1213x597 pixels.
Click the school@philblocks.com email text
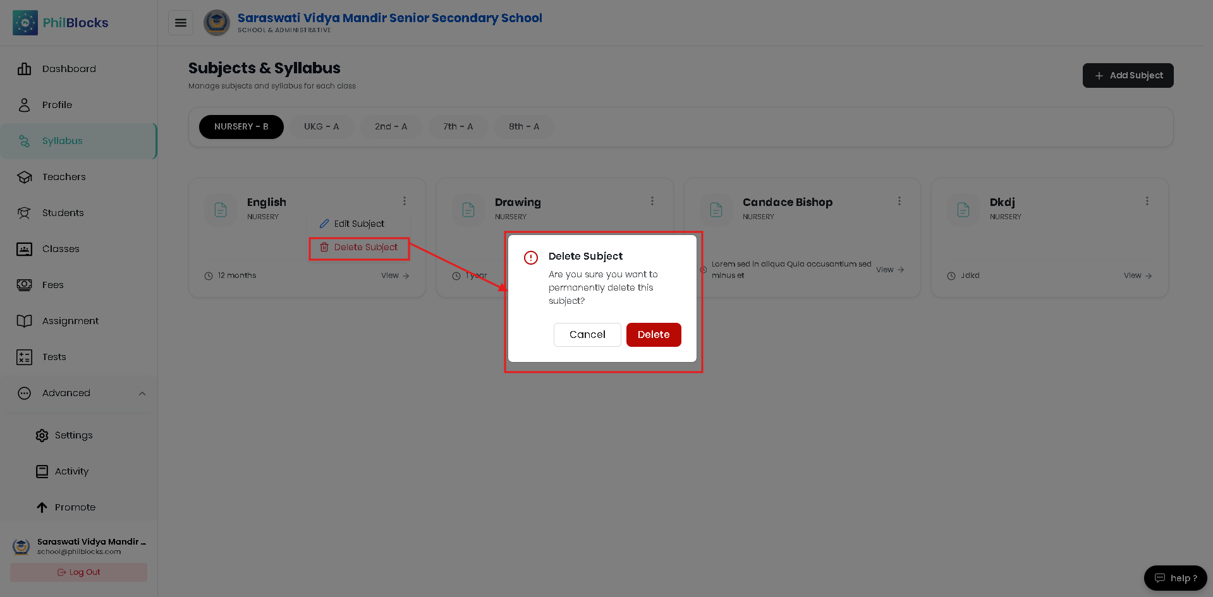[x=79, y=552]
